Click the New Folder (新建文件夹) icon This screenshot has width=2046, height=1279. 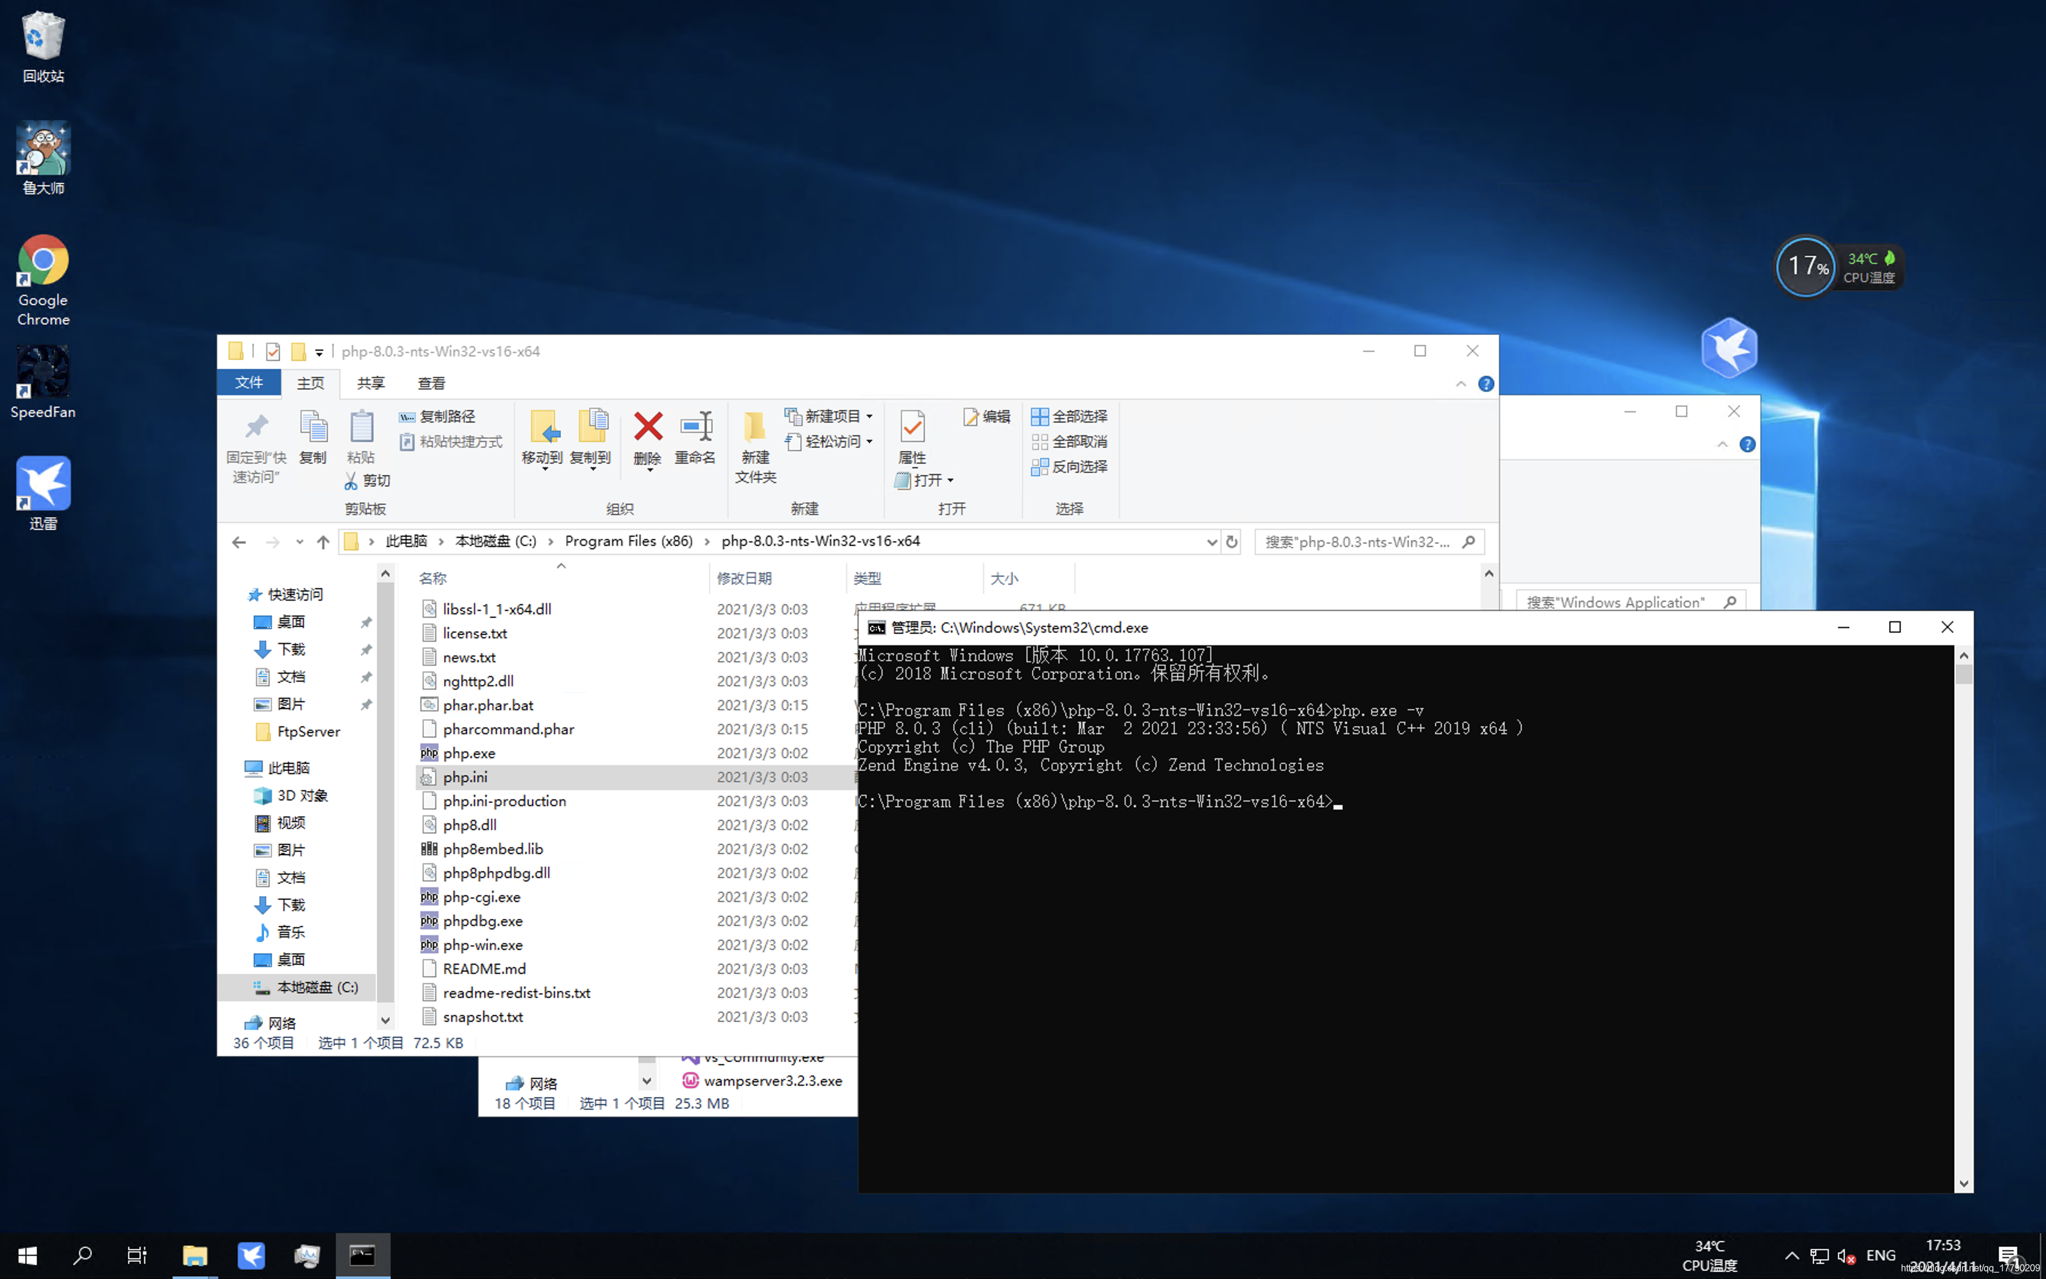754,428
